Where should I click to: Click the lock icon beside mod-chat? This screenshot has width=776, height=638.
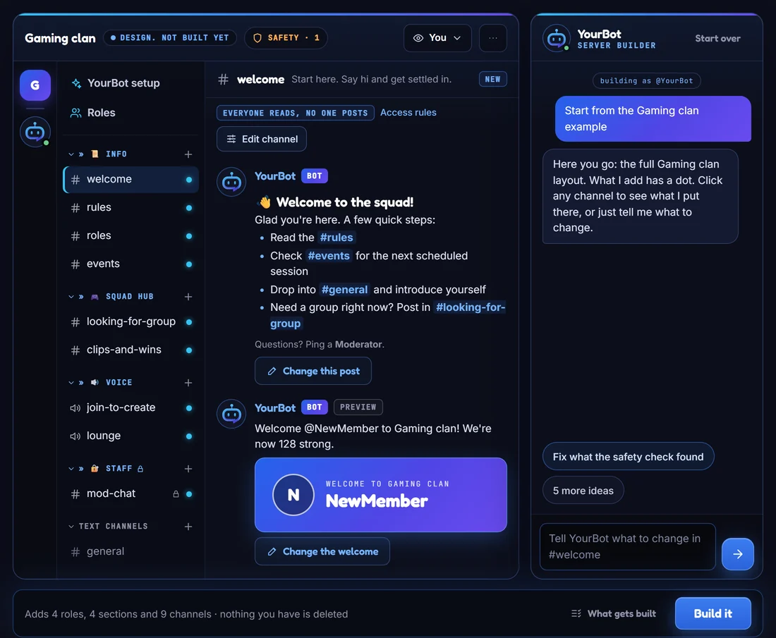click(x=176, y=494)
